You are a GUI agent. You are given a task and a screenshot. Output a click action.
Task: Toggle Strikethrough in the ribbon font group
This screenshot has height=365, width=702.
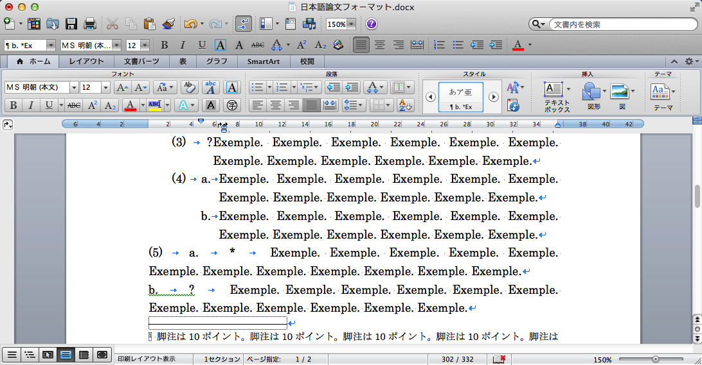[x=74, y=105]
